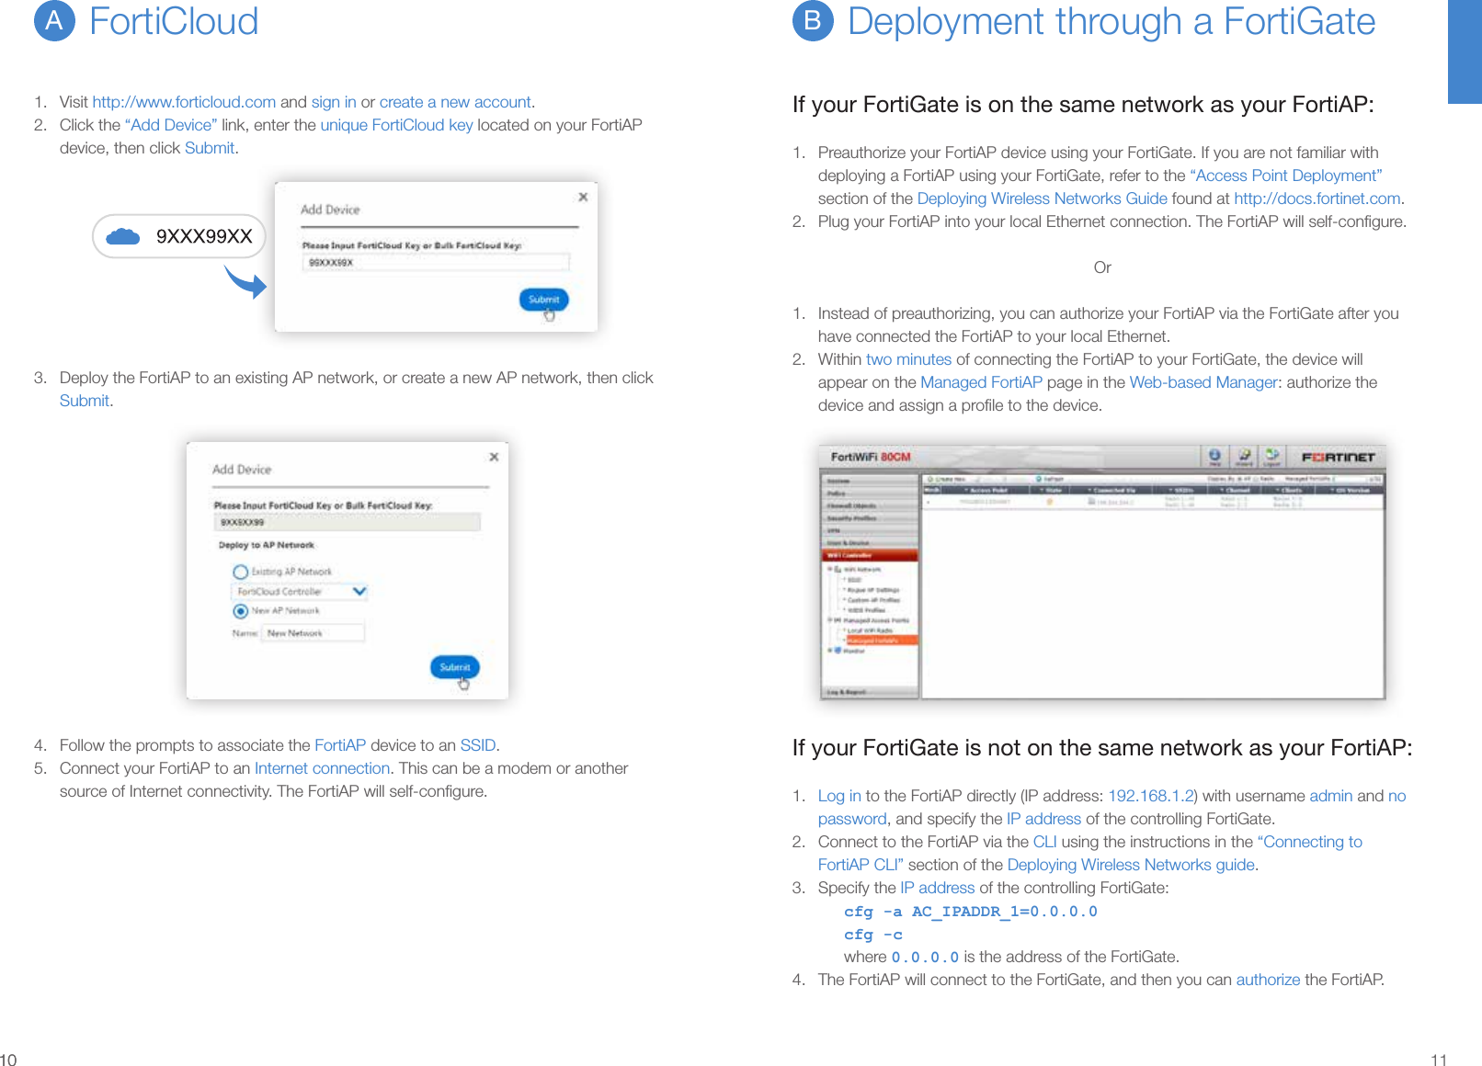Click the 9XXX99XX FortiCloud key label
The width and height of the screenshot is (1482, 1066).
pos(204,236)
